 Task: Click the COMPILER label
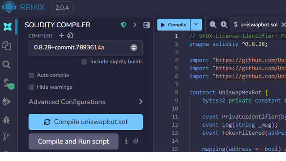40,36
